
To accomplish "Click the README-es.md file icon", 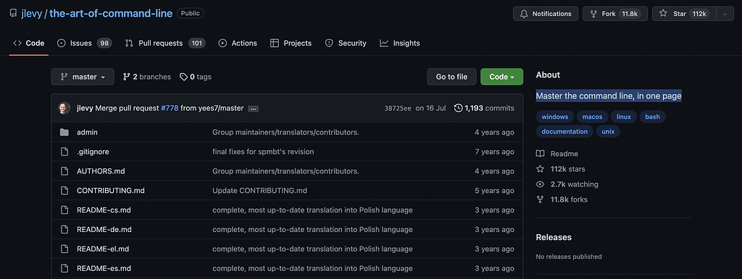I will point(64,268).
